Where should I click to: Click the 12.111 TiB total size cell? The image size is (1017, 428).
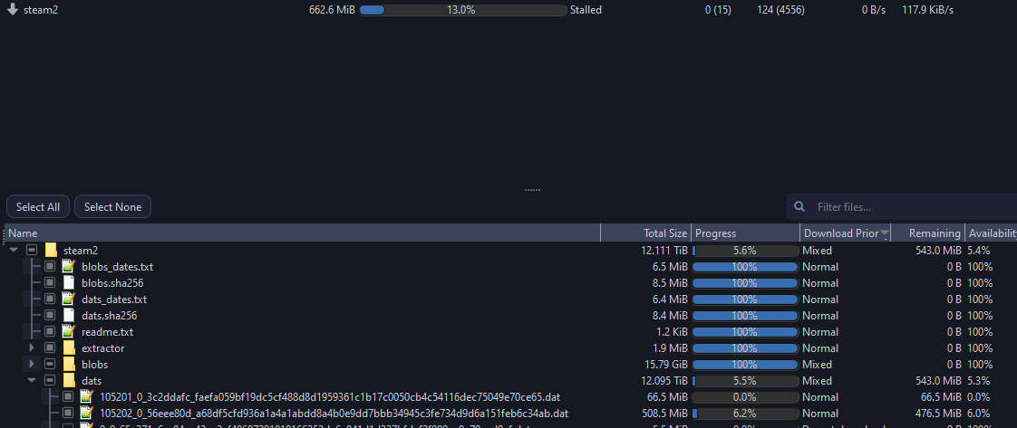tap(664, 251)
